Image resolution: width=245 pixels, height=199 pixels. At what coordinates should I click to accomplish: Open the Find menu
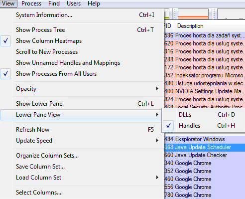coord(54,3)
